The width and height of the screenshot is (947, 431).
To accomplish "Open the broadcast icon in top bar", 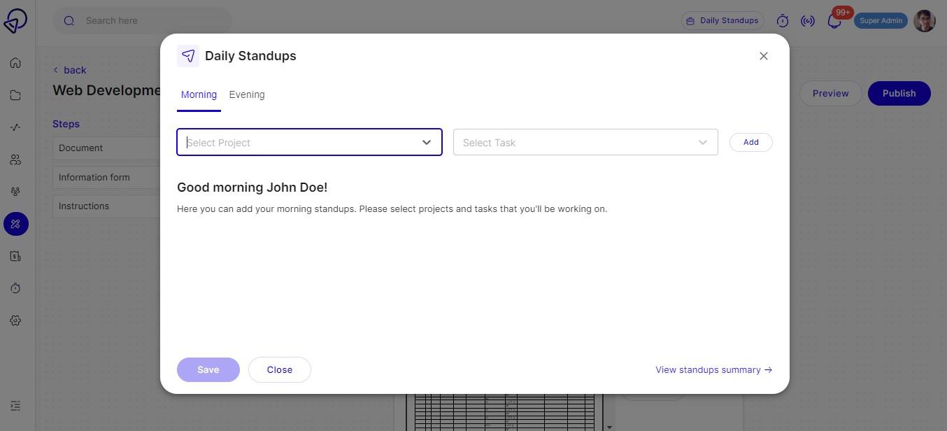I will pyautogui.click(x=808, y=20).
